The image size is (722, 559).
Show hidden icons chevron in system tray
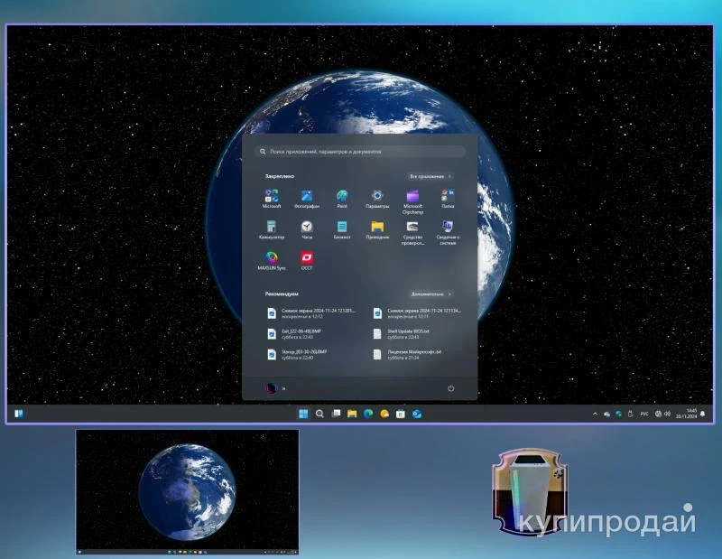594,414
